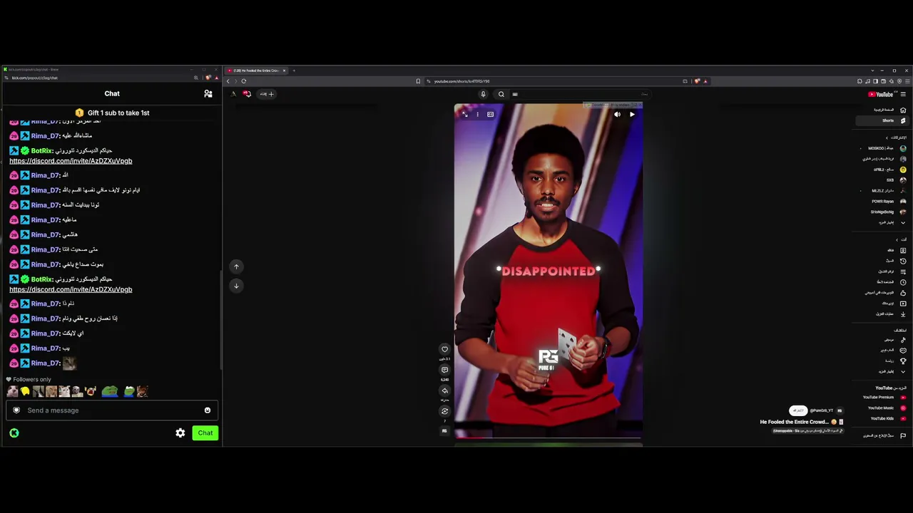Open the PG sound thumbnail below Remix
Image resolution: width=913 pixels, height=513 pixels.
tap(444, 430)
